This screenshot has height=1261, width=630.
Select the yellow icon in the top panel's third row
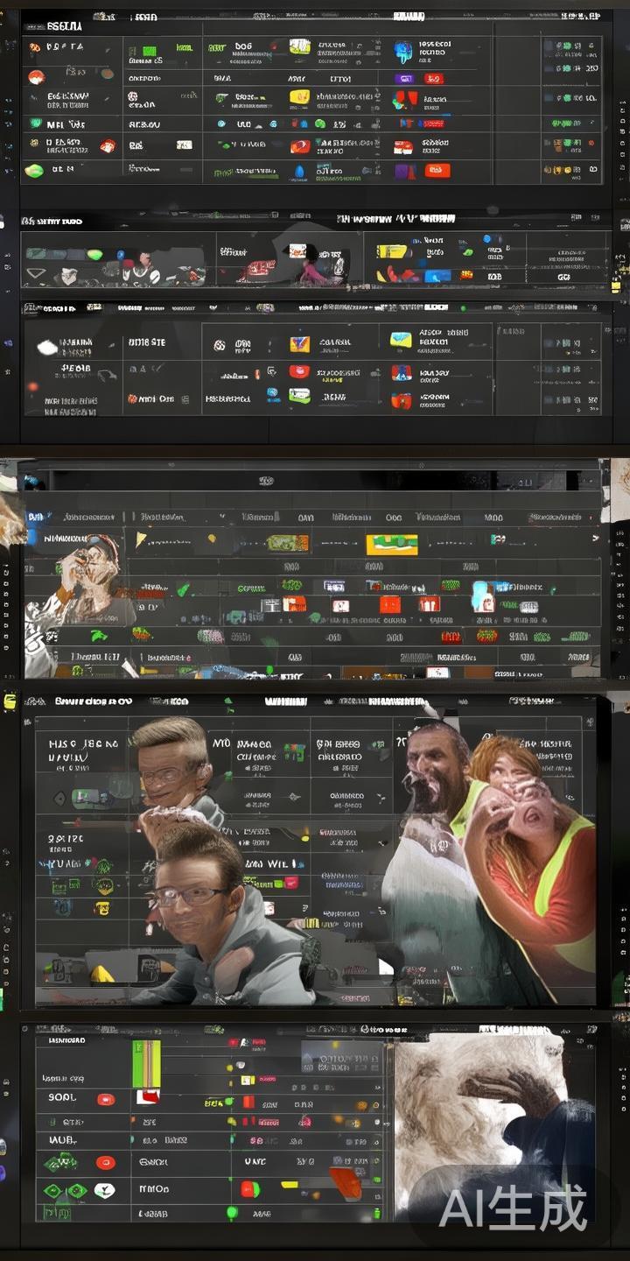pos(299,98)
